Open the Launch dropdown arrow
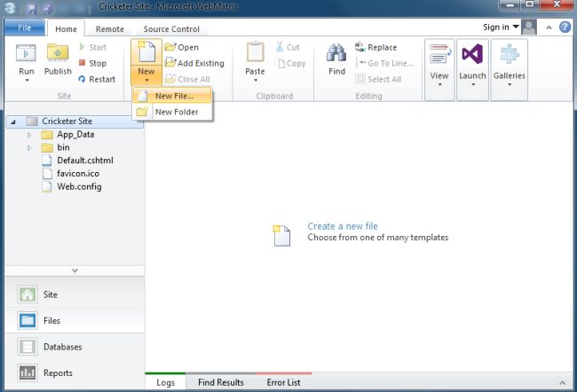Image resolution: width=577 pixels, height=392 pixels. point(473,84)
